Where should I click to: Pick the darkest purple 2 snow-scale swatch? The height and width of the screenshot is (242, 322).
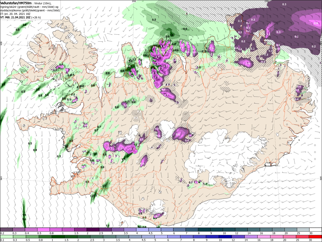pos(93,230)
